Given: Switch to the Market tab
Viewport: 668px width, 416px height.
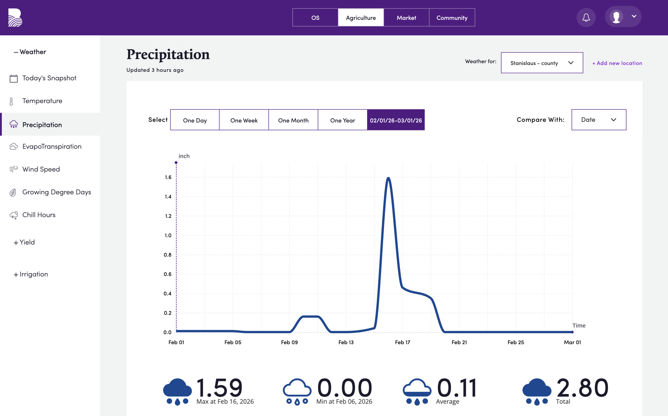Looking at the screenshot, I should click(406, 18).
